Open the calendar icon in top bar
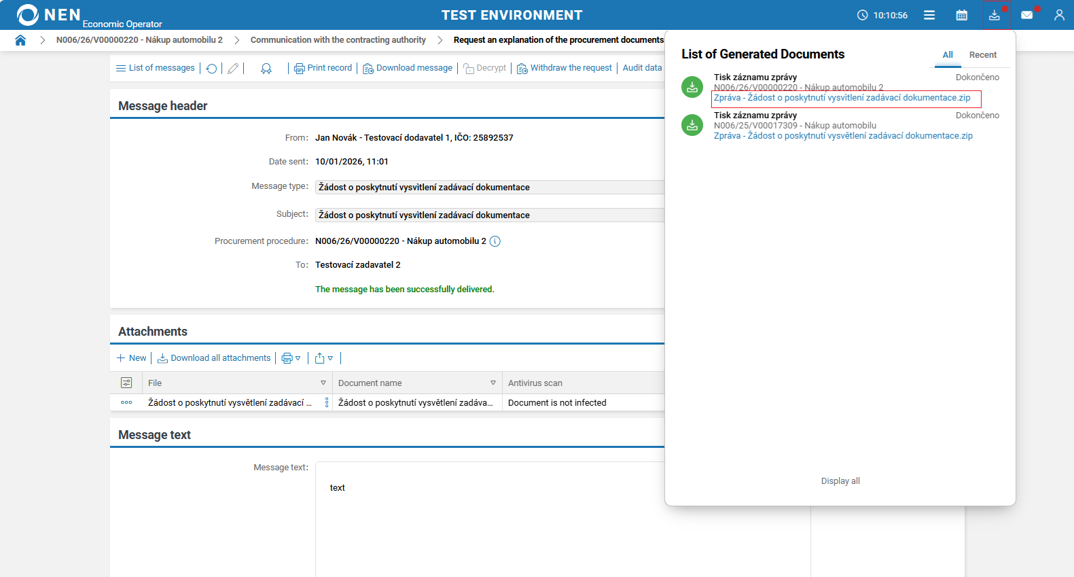 click(x=961, y=15)
